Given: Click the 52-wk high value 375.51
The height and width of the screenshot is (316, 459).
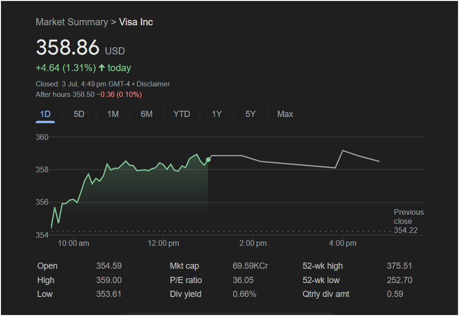Looking at the screenshot, I should pos(399,266).
